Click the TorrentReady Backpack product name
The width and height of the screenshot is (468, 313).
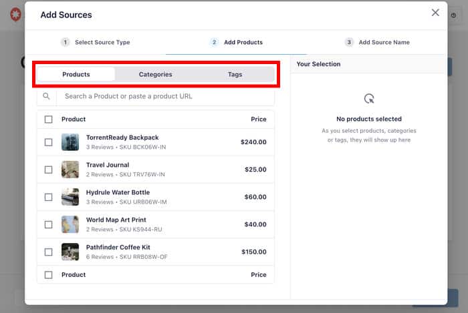(122, 137)
